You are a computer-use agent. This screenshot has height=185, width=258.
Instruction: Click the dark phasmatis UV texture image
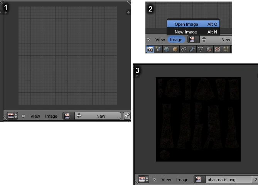click(198, 119)
